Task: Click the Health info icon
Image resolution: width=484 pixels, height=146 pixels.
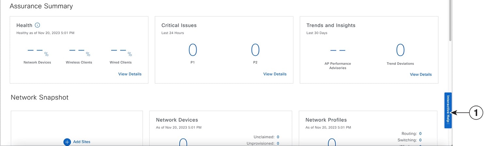Action: pyautogui.click(x=37, y=25)
